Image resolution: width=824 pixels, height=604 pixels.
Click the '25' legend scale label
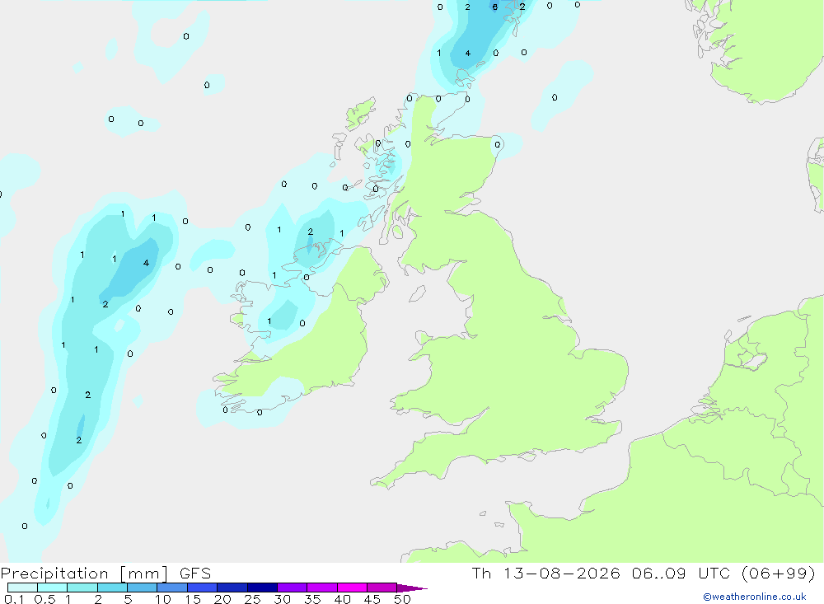[252, 599]
